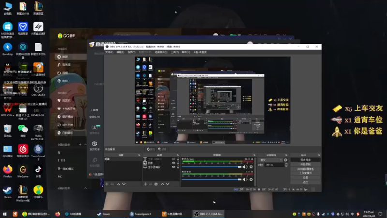Open the 微信 (WeChat) desktop icon
This screenshot has width=387, height=218.
[23, 131]
